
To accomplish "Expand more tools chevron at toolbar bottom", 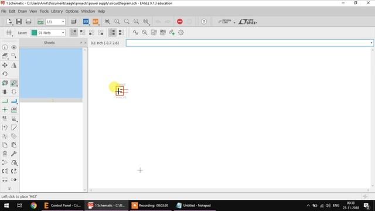I will coord(9,189).
